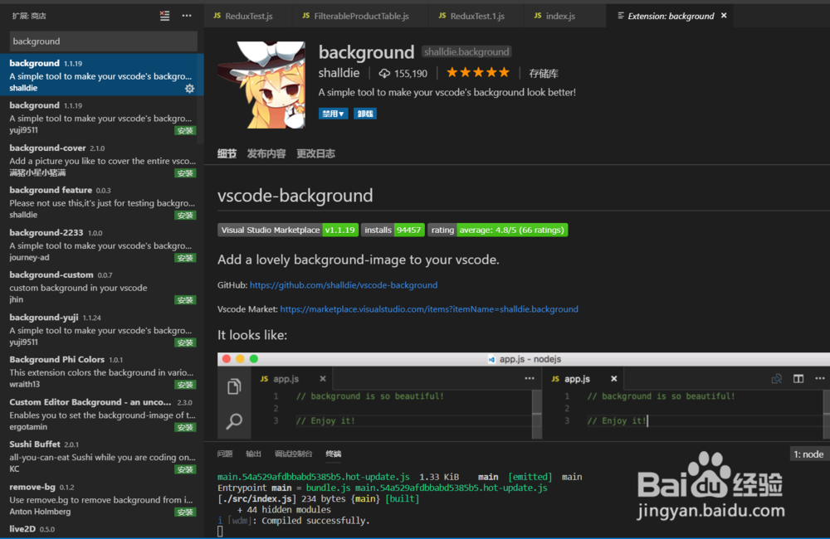Select shalldie background extension list item

pyautogui.click(x=101, y=75)
